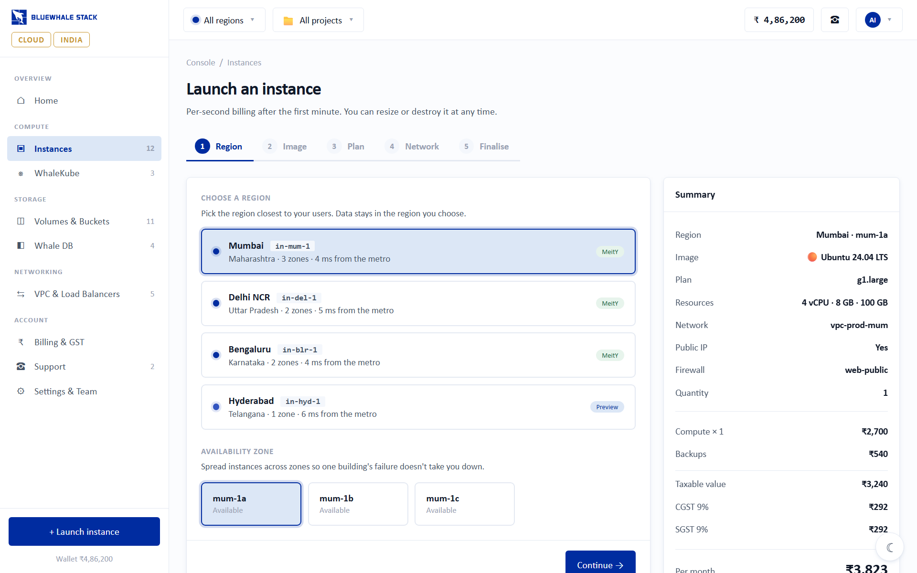
Task: Switch to the Network step tab
Action: pyautogui.click(x=412, y=147)
